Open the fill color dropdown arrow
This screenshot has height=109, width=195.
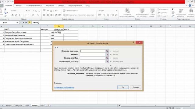pos(35,15)
